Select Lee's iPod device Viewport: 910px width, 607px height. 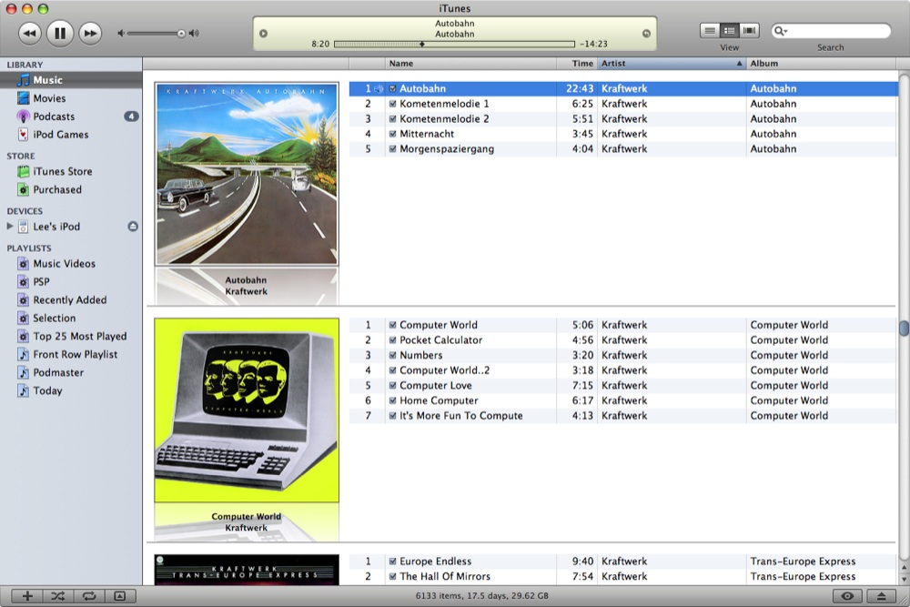(56, 227)
